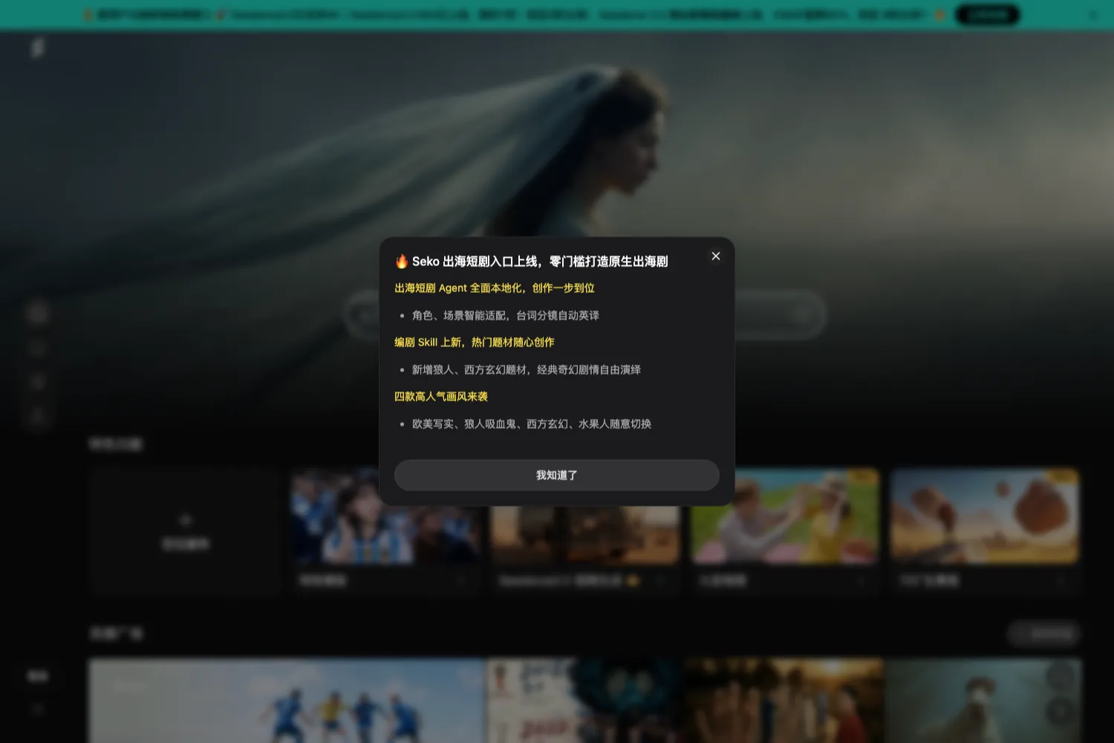Screen dimensions: 1114x743
Task: Click the second sidebar icon
Action: 38,348
